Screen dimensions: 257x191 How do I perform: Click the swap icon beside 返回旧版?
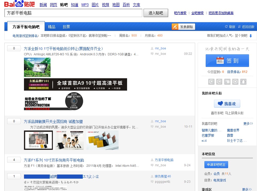239,27
